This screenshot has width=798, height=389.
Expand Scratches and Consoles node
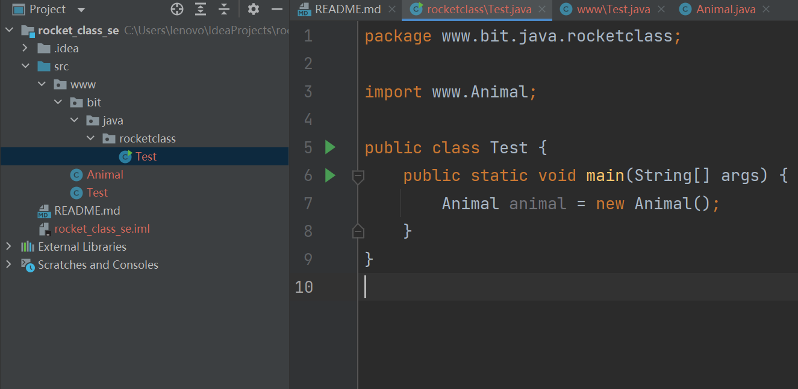(8, 265)
